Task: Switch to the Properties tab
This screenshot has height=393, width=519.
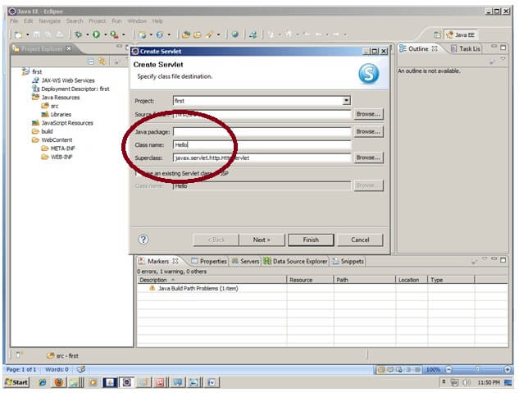Action: [209, 261]
